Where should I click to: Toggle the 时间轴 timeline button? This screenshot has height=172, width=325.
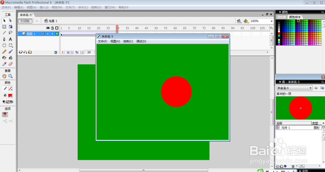coord(25,21)
